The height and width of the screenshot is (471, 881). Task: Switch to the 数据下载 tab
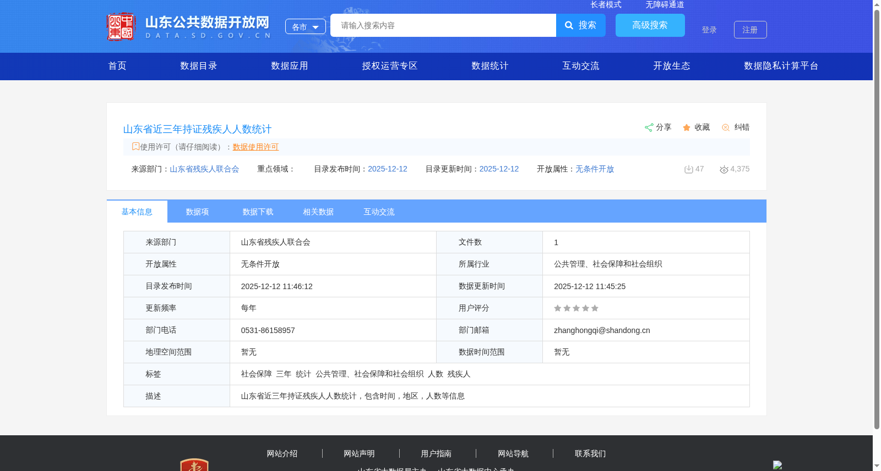[258, 212]
